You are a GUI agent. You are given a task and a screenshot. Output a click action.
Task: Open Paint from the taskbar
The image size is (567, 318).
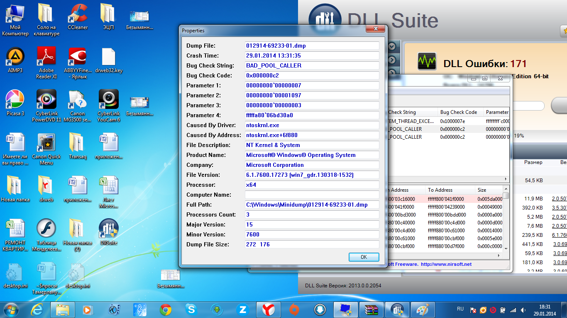tap(423, 309)
